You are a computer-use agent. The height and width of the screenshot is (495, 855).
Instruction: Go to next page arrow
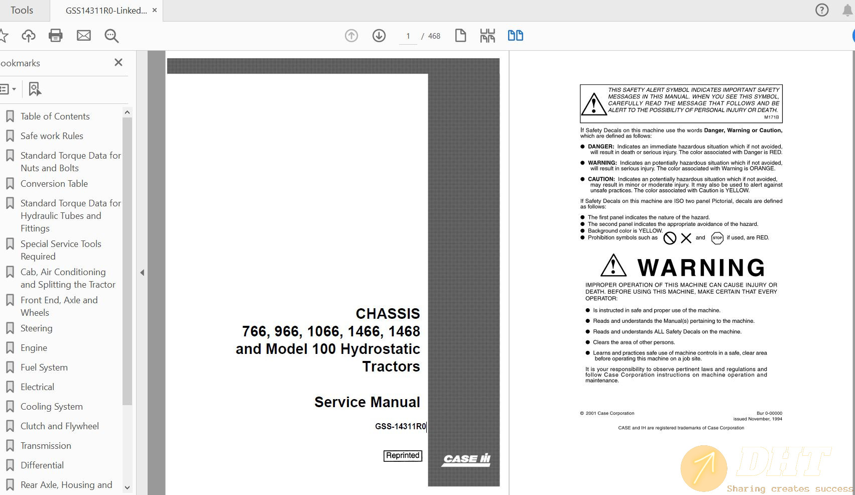[379, 36]
